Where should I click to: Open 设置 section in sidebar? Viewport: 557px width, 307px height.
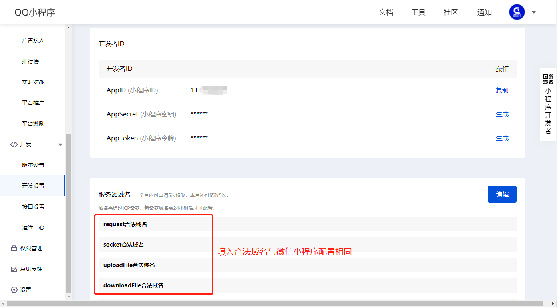tap(26, 290)
